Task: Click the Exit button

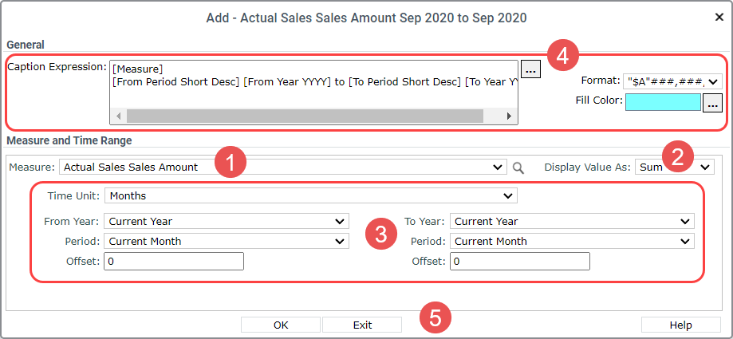Action: tap(362, 325)
